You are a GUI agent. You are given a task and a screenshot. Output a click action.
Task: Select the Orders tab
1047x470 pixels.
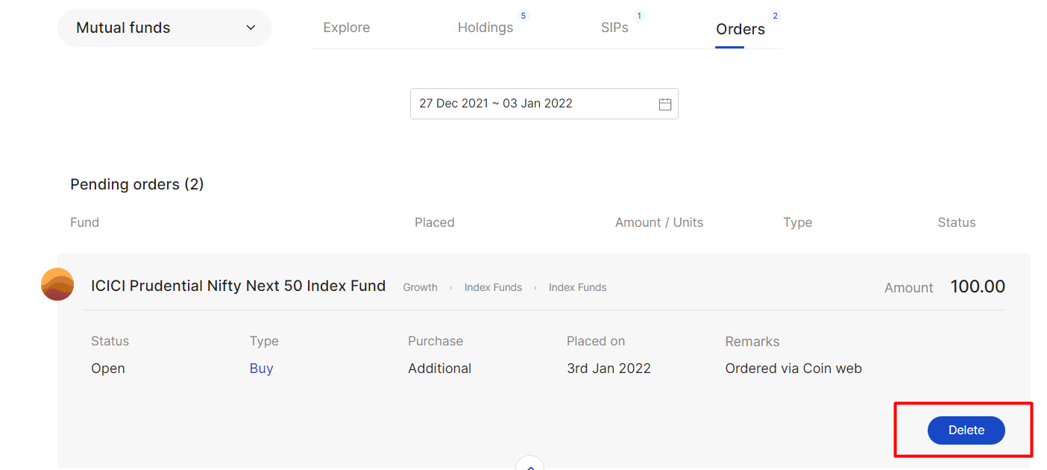pyautogui.click(x=741, y=29)
